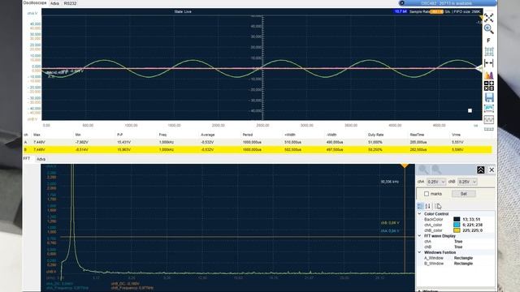Open the math calculator icon
Screen dimensions: 520x292
[x=489, y=86]
